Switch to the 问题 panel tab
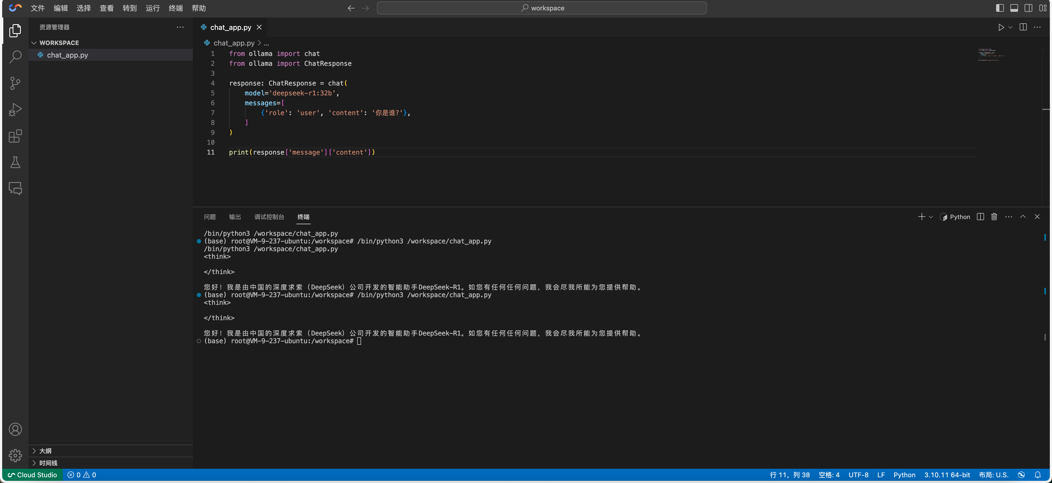This screenshot has width=1052, height=483. (210, 217)
